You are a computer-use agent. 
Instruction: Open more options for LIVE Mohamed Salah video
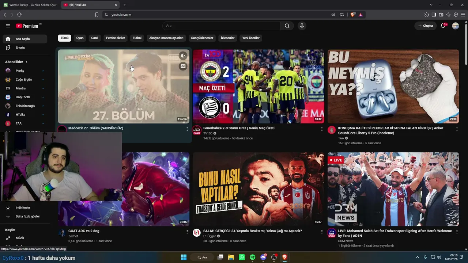(457, 232)
